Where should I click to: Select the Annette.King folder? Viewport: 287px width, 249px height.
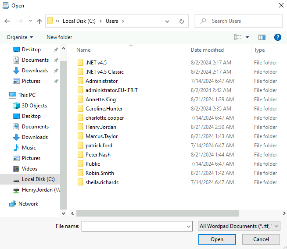tap(100, 100)
